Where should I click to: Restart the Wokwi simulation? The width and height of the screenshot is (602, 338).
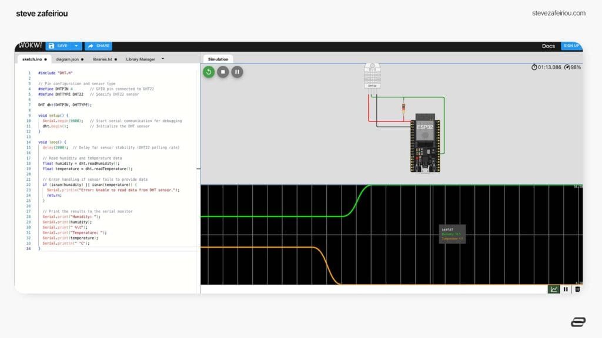point(208,72)
